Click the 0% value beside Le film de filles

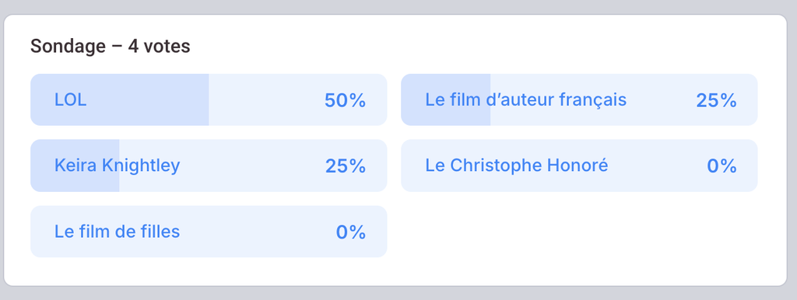[x=351, y=232]
